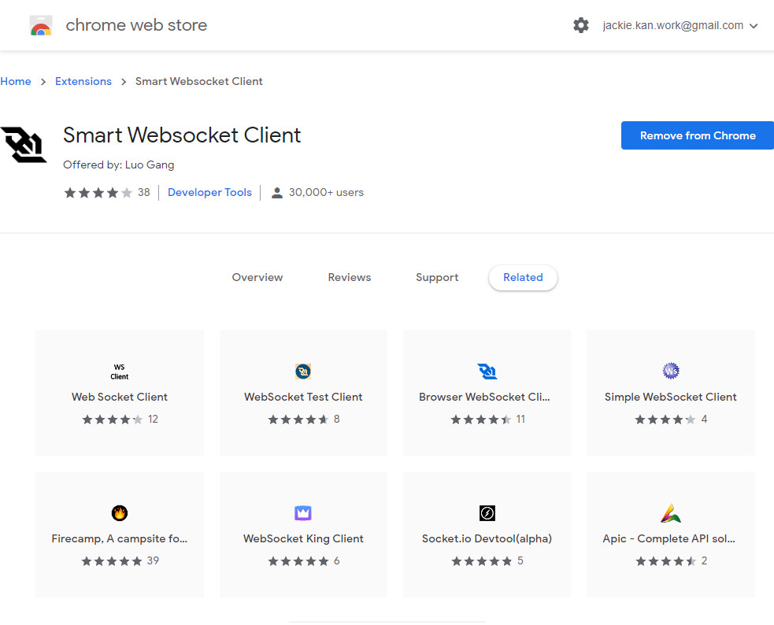Screen dimensions: 774x625
Task: Click the 30,000+ users text
Action: 326,192
